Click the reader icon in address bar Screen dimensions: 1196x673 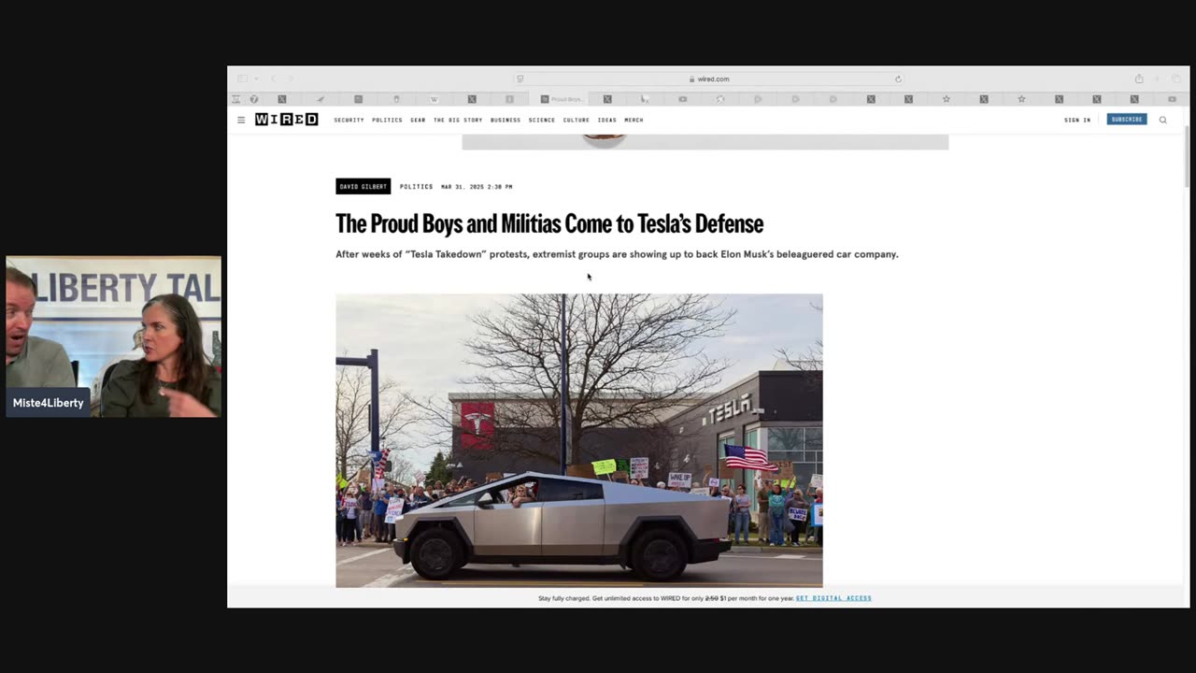pos(520,79)
